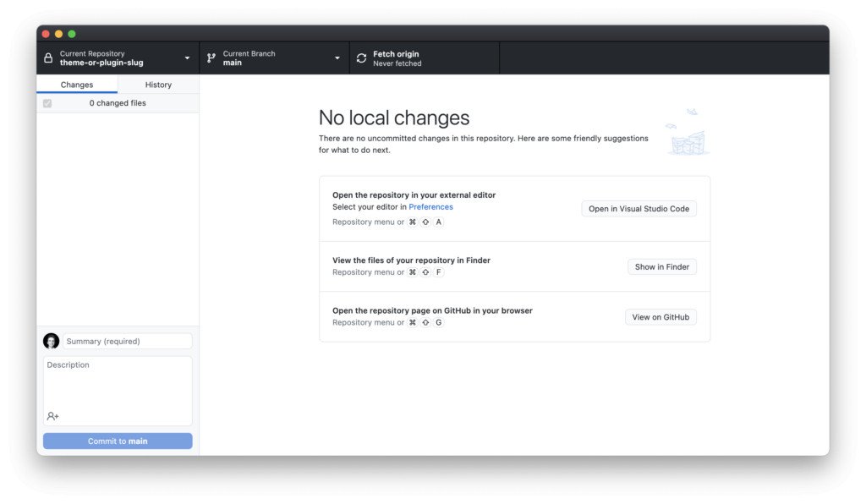This screenshot has width=866, height=504.
Task: Click Open in Visual Studio Code
Action: coord(639,208)
